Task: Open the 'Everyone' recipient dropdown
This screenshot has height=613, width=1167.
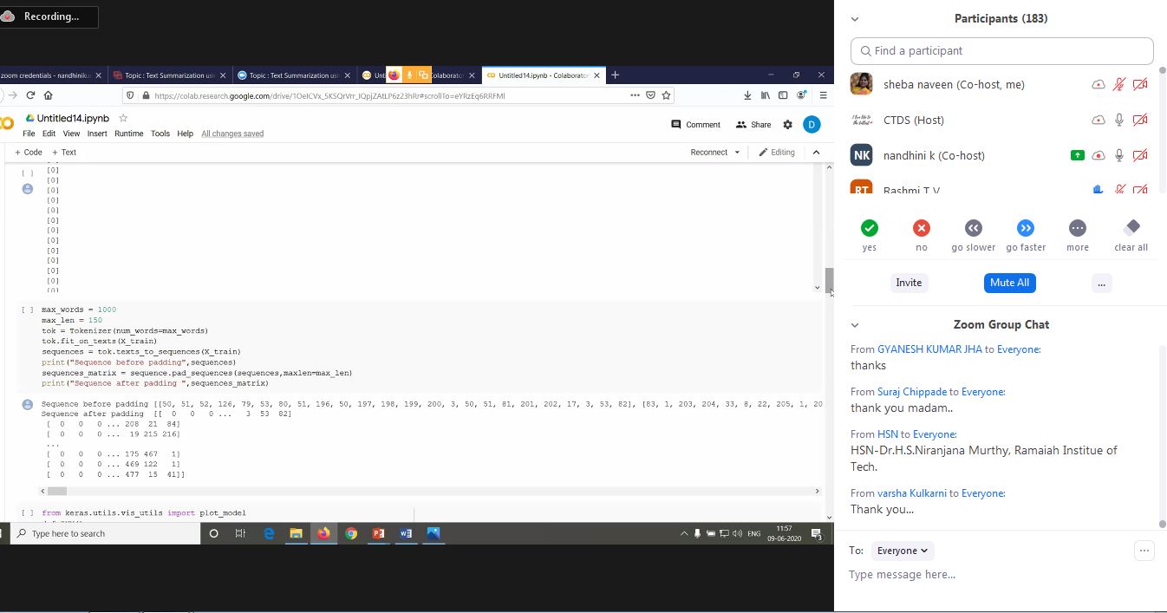Action: [902, 551]
